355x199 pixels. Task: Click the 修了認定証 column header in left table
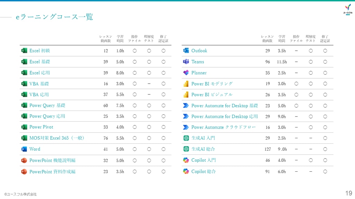pos(163,38)
